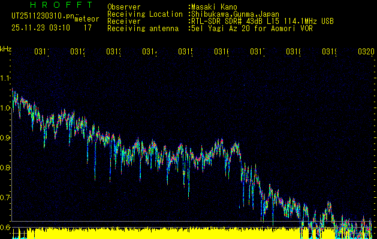
Task: Click location text Shibukawa,Gunma,Japan
Action: coord(235,14)
